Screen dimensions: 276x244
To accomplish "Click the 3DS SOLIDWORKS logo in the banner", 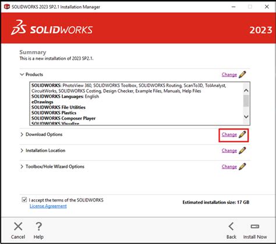I will 52,28.
